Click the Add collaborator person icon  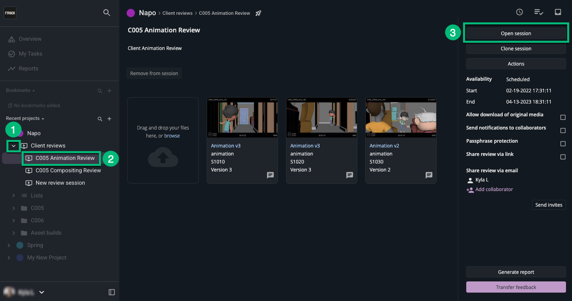click(x=470, y=189)
